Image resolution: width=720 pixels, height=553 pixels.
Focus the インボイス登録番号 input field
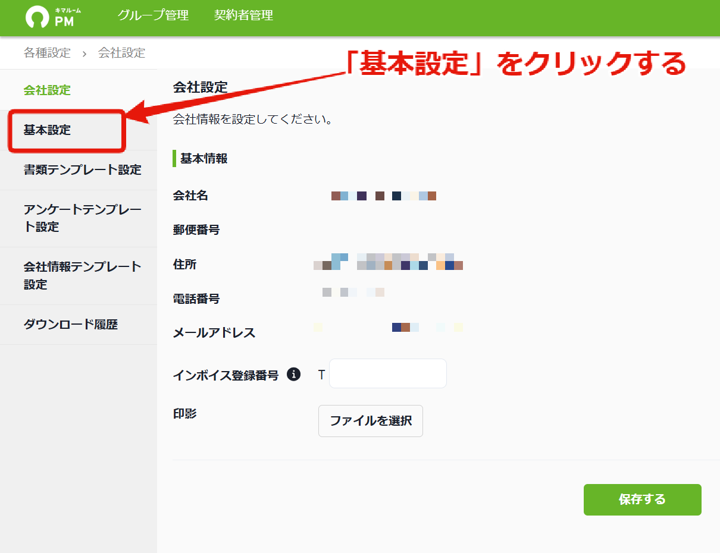tap(388, 373)
